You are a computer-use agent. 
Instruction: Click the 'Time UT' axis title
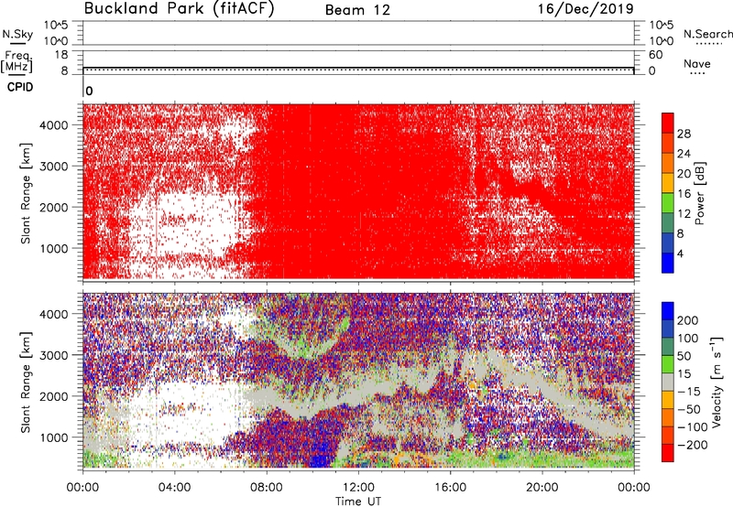pos(358,502)
